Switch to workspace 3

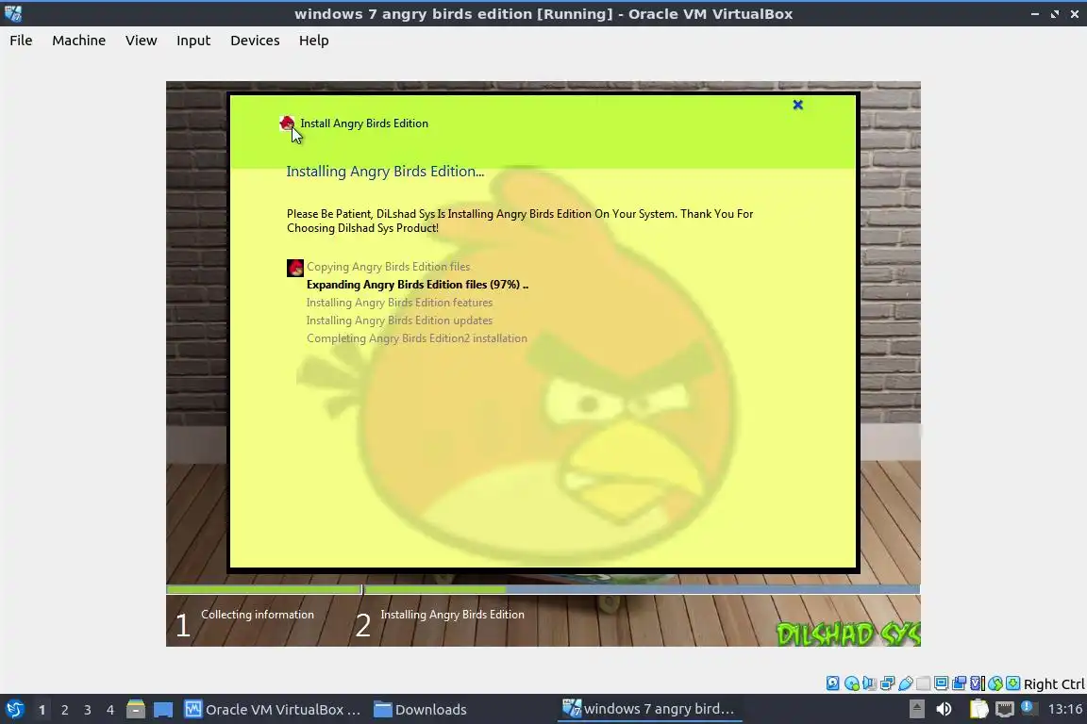tap(88, 710)
